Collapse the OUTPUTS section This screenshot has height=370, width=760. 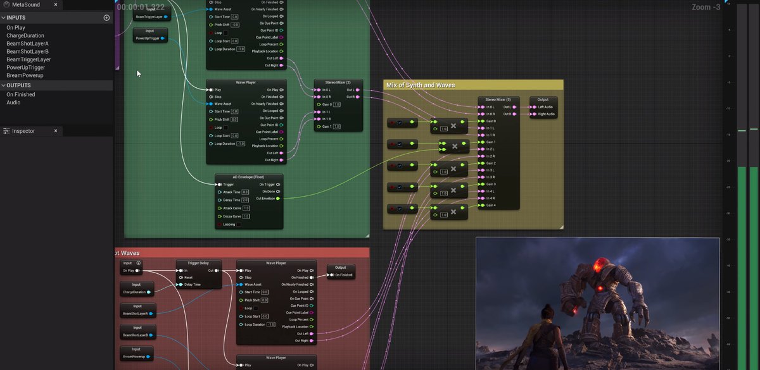tap(3, 85)
